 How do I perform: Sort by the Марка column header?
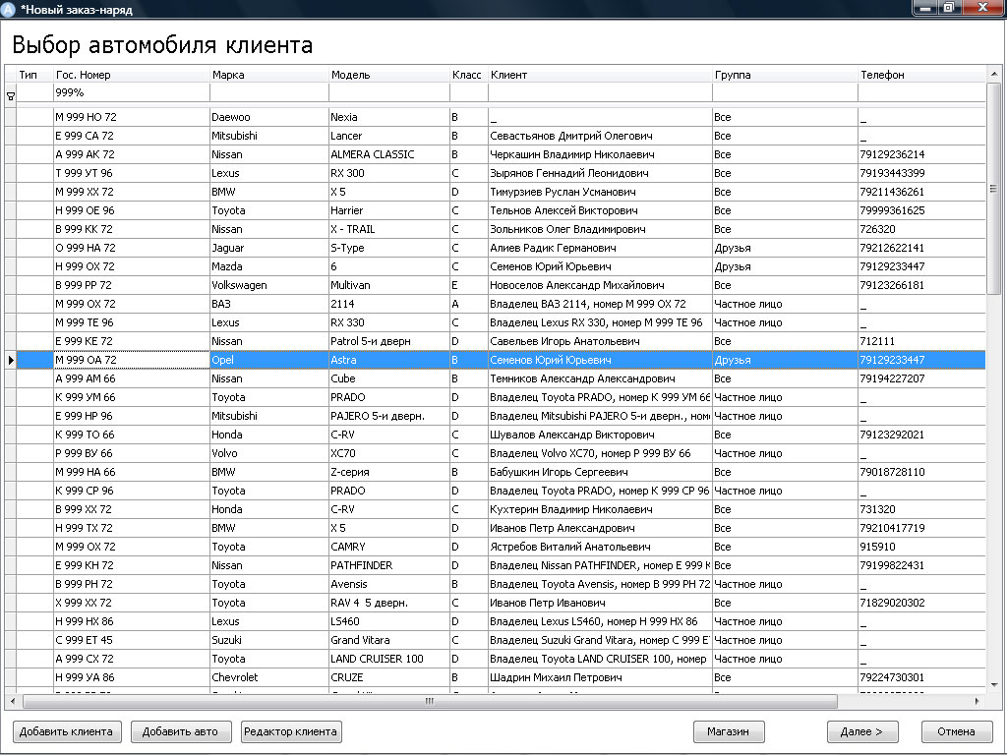pos(269,75)
